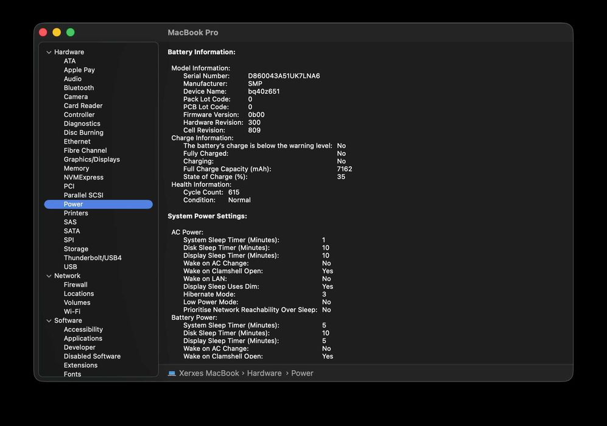The width and height of the screenshot is (607, 426).
Task: Close the MacBook Pro window
Action: 43,32
